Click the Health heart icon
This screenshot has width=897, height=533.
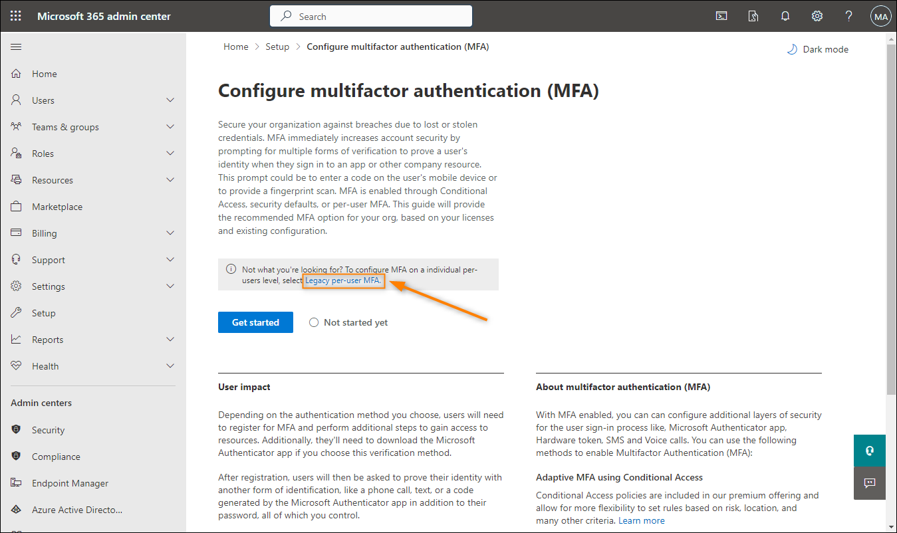pyautogui.click(x=17, y=366)
